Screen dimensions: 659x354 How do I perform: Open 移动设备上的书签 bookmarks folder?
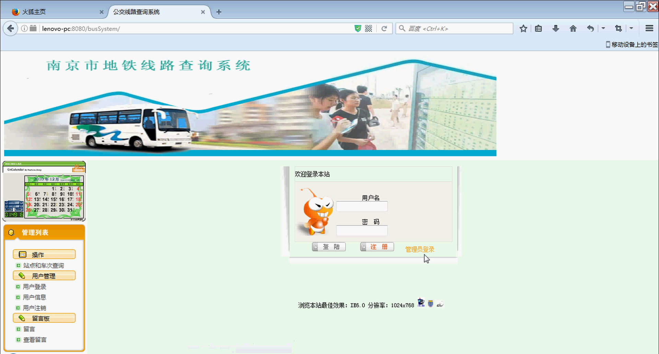[x=632, y=45]
